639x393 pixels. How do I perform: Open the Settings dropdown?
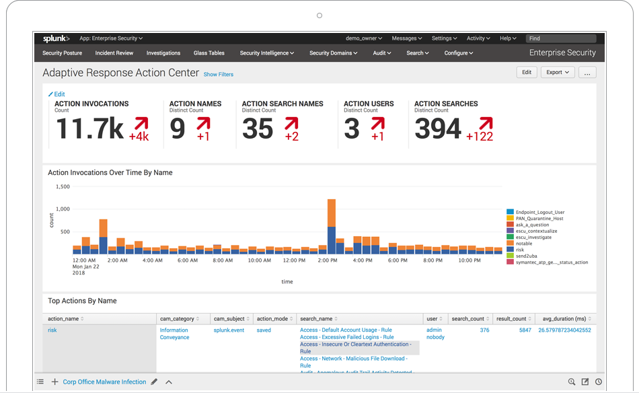(x=444, y=38)
